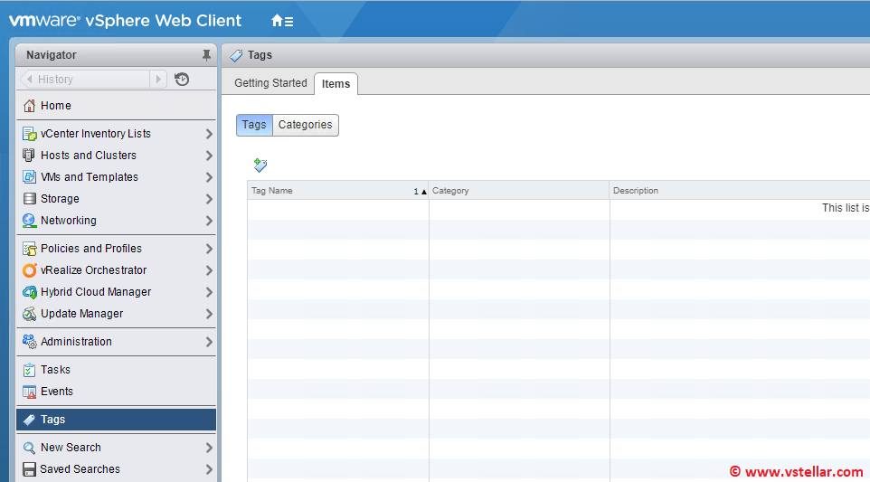Screen dimensions: 870x482
Task: Open Tasks in the Navigator
Action: tap(55, 370)
